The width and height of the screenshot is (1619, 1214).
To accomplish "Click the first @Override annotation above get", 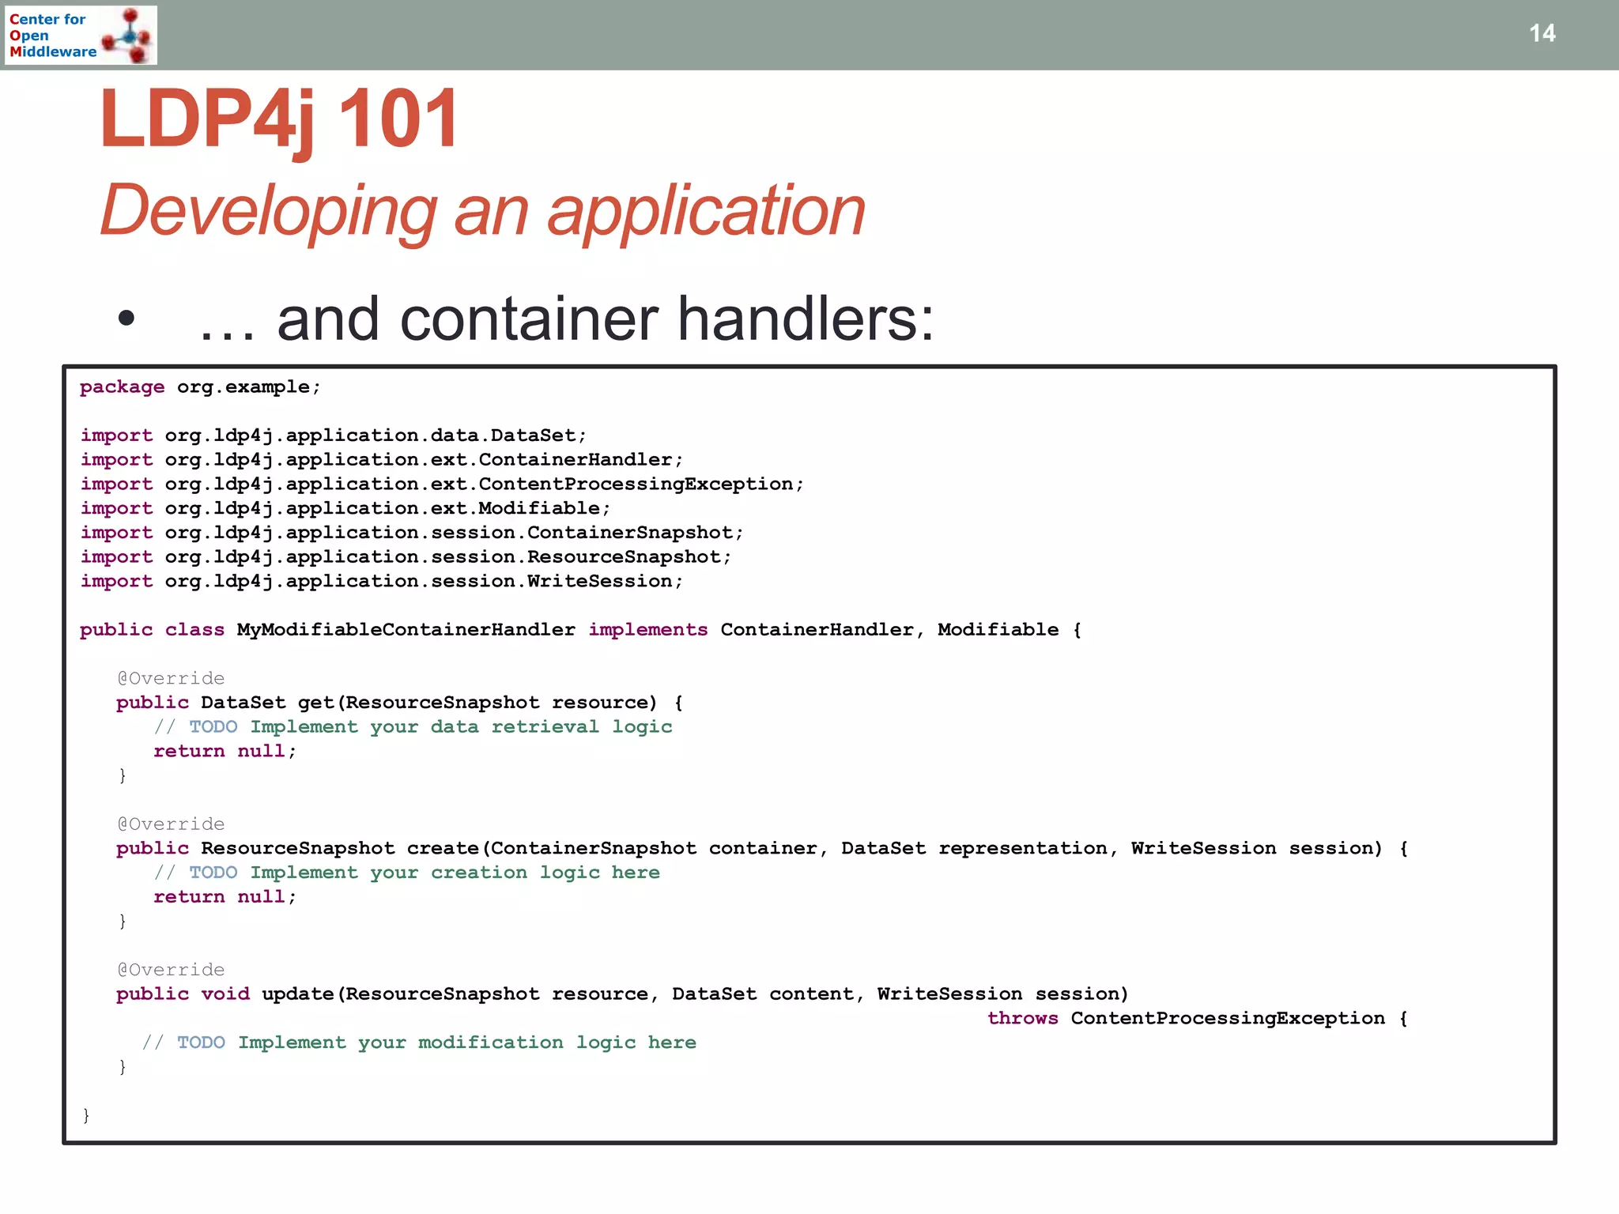I will 171,679.
